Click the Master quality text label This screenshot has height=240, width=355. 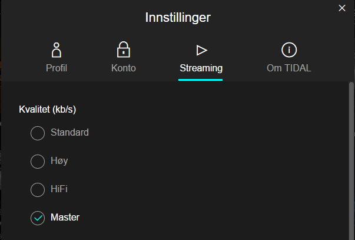pyautogui.click(x=65, y=218)
